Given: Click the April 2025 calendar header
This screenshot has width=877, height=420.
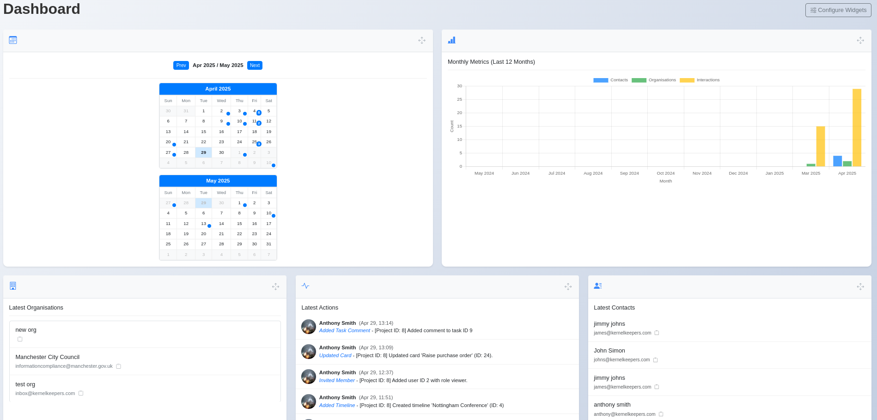Looking at the screenshot, I should 218,89.
